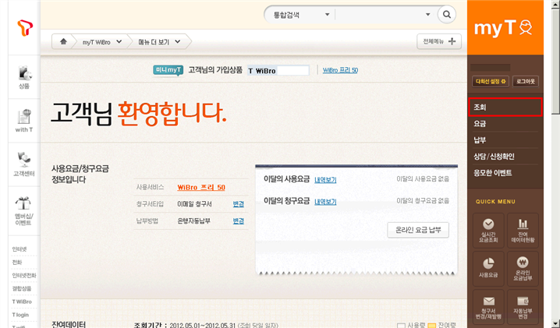Open the 멤버십/이벤트 gift icon
This screenshot has width=560, height=328.
23,211
